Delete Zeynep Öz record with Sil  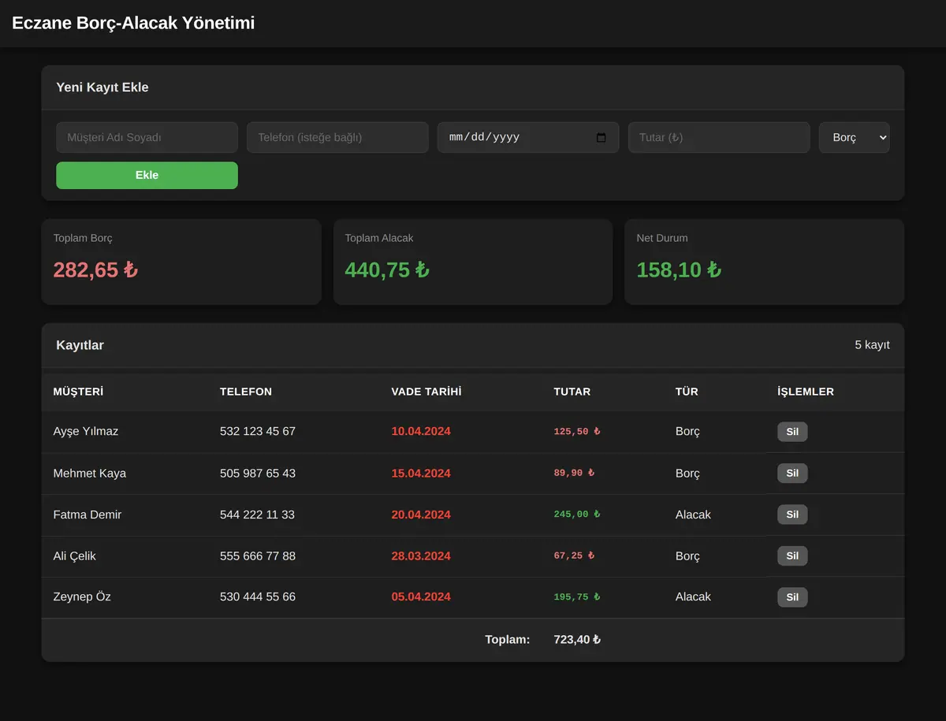point(792,597)
